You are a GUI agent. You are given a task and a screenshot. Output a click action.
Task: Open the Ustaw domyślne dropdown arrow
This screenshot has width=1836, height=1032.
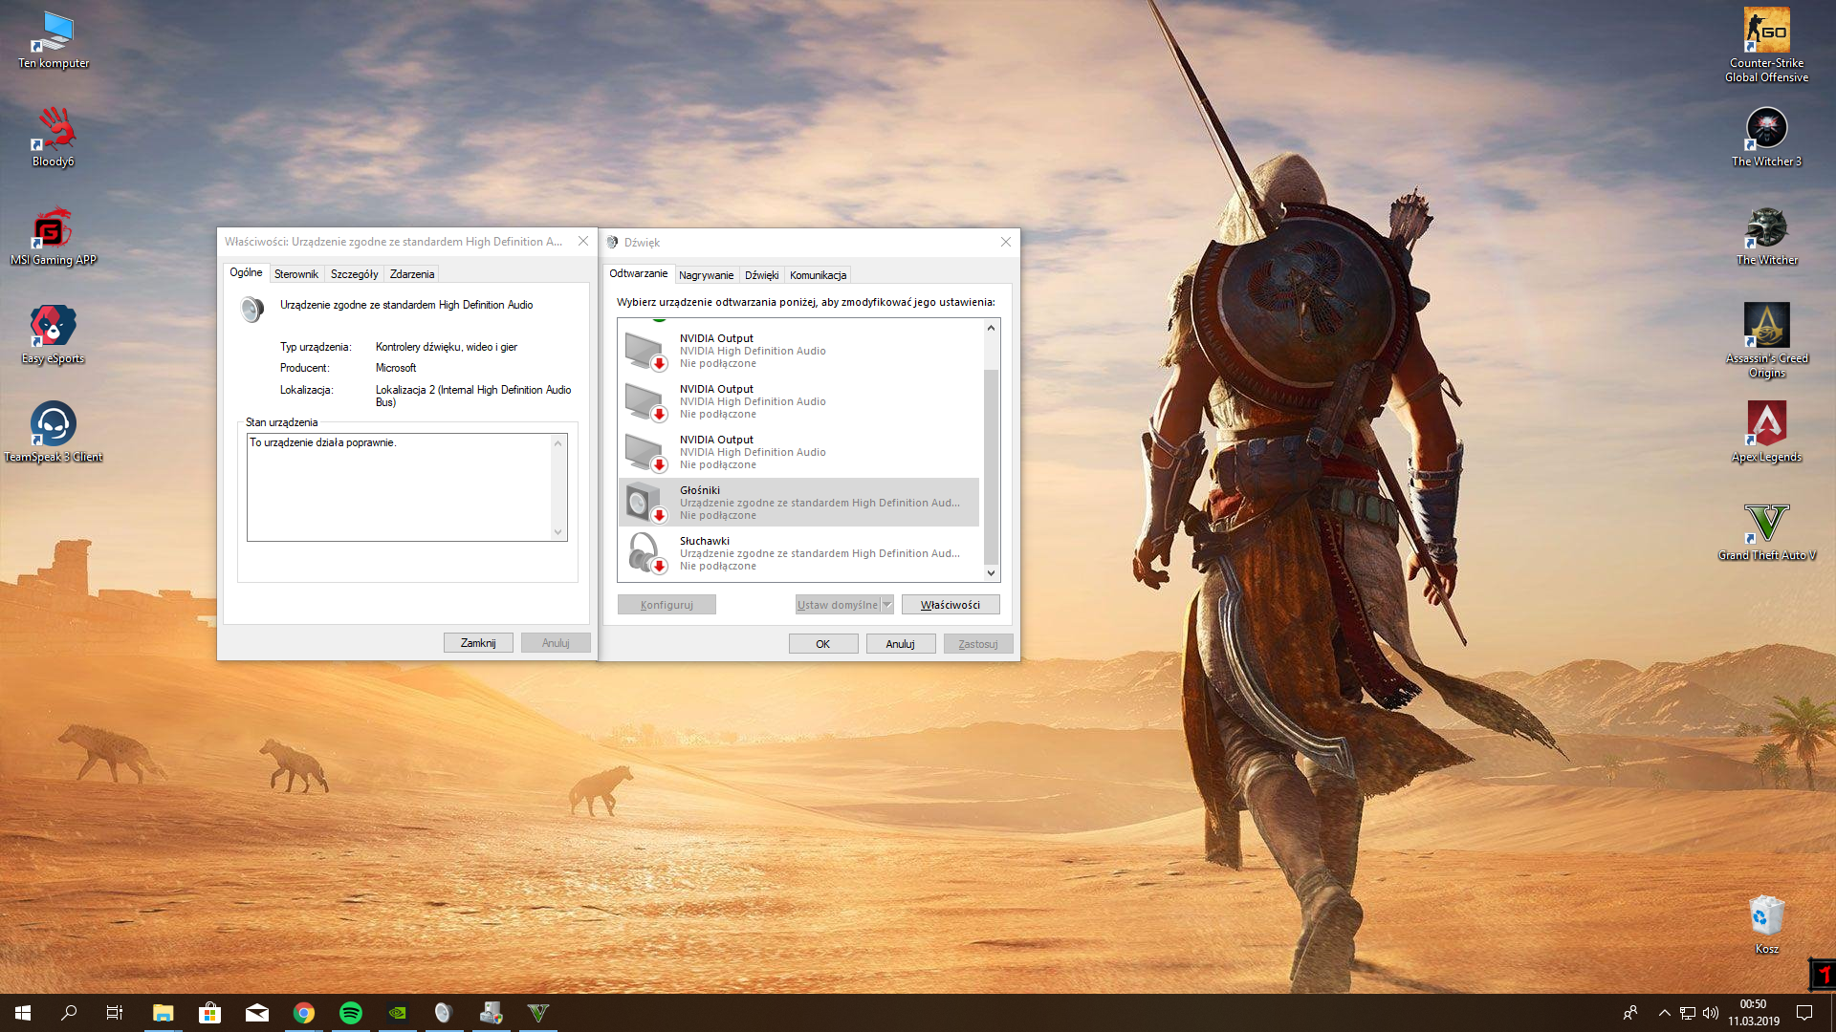coord(887,605)
